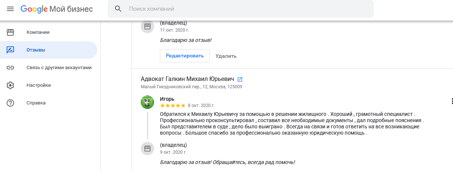Viewport: 453px width, 171px height.
Task: Open the hamburger main menu
Action: 10,9
